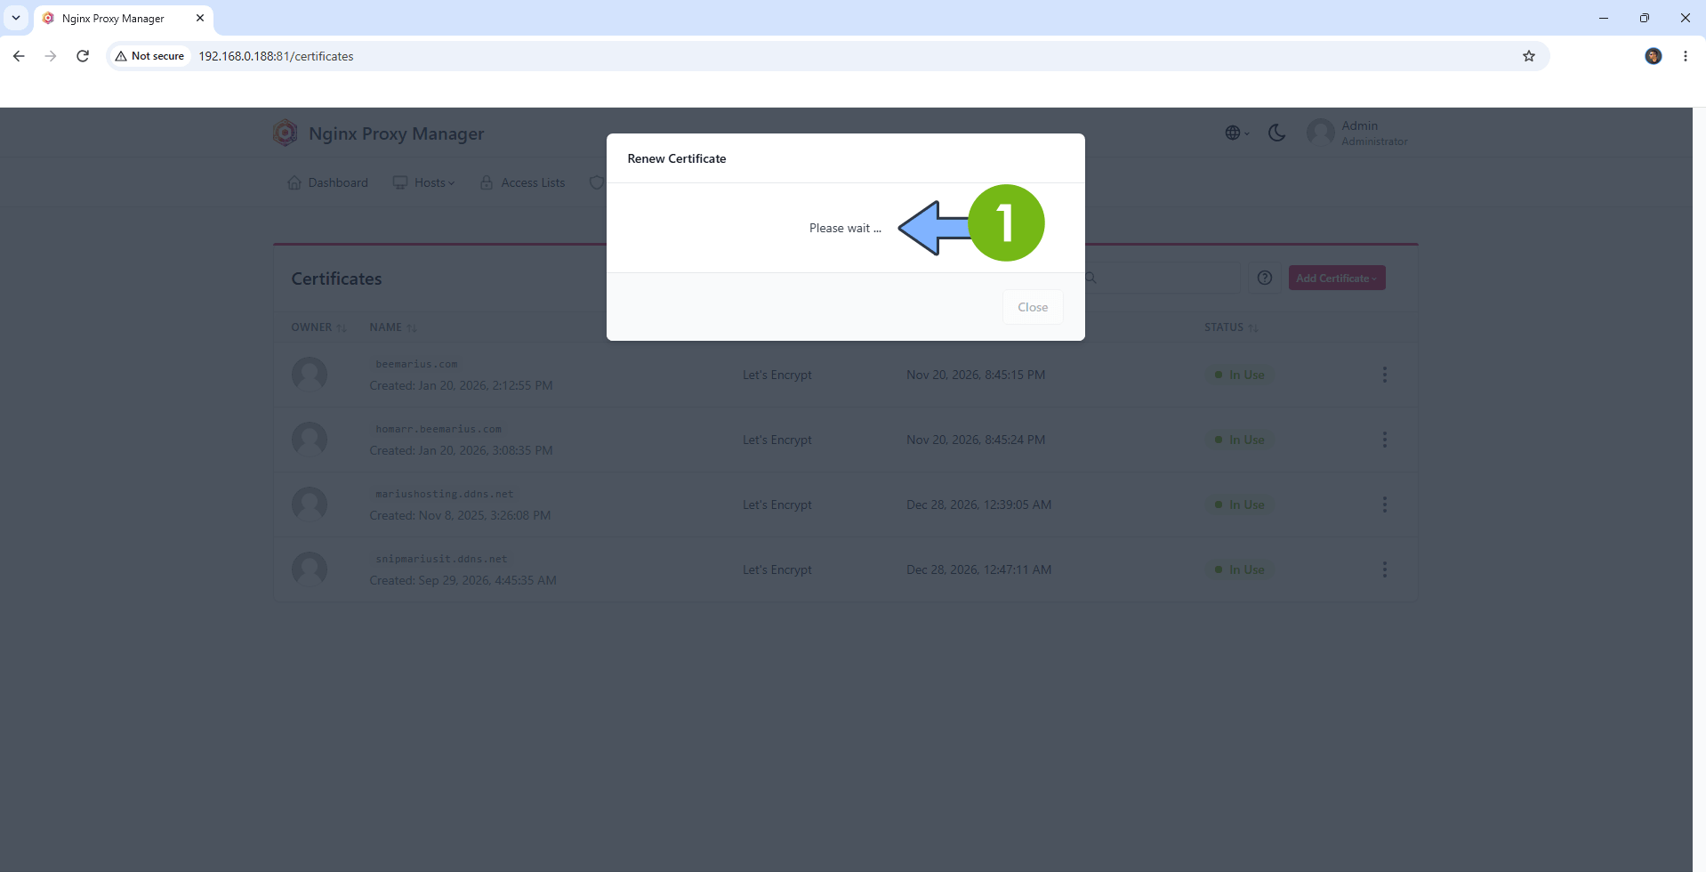Click the help question mark icon
Screen dimensions: 1706x872
click(1265, 278)
